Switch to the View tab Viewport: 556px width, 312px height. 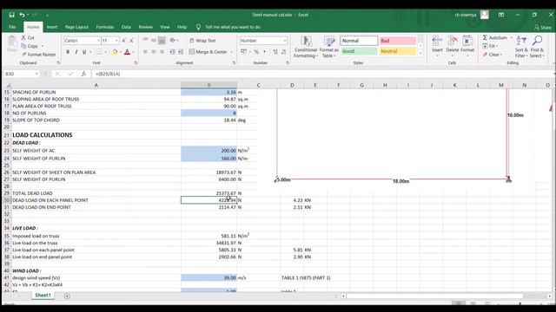[164, 27]
